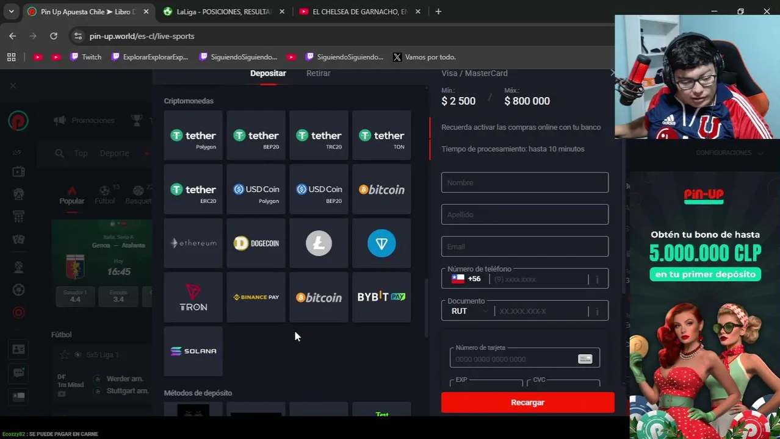This screenshot has height=439, width=780.
Task: Open Promociones in background page
Action: pyautogui.click(x=85, y=120)
